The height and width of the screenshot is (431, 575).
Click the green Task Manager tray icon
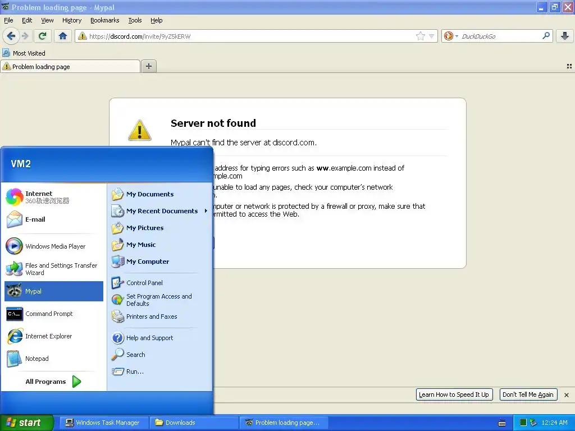(523, 423)
